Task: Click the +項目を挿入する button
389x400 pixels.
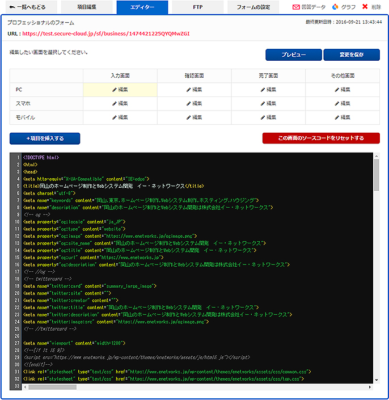Action: (x=45, y=138)
